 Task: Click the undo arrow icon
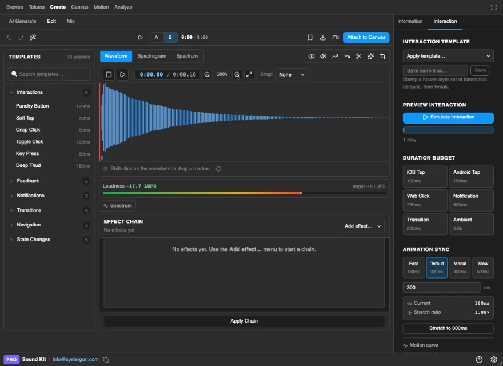9,38
